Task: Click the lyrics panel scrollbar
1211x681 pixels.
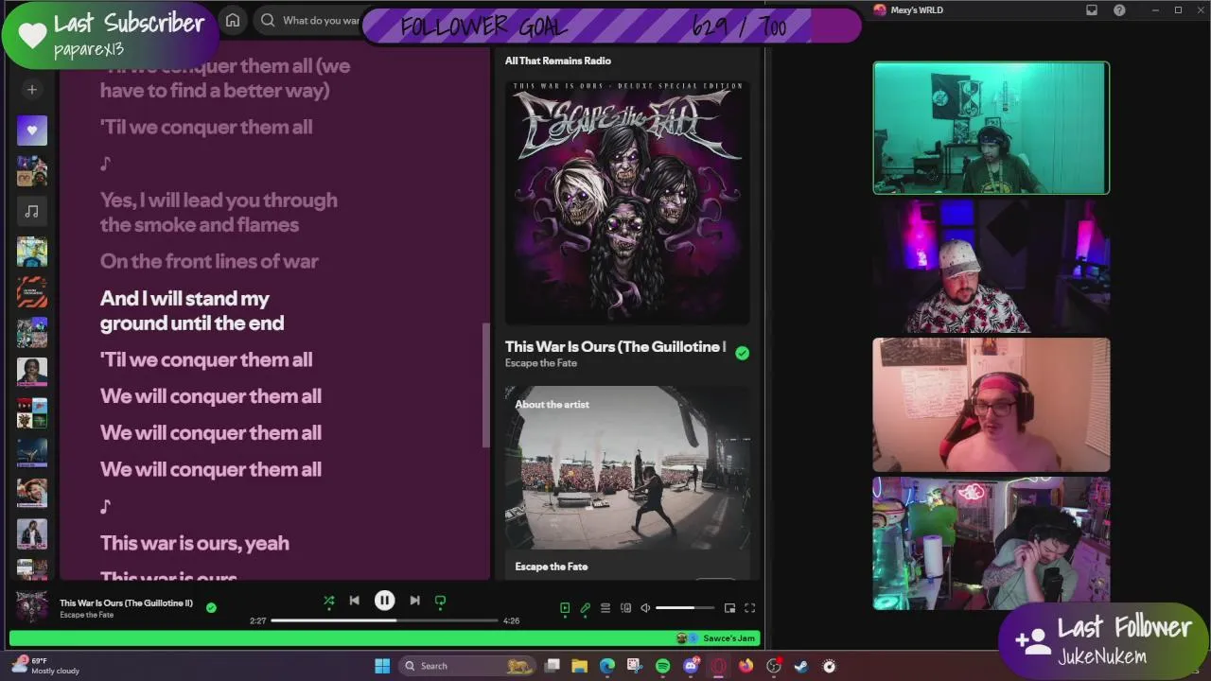Action: [x=486, y=385]
